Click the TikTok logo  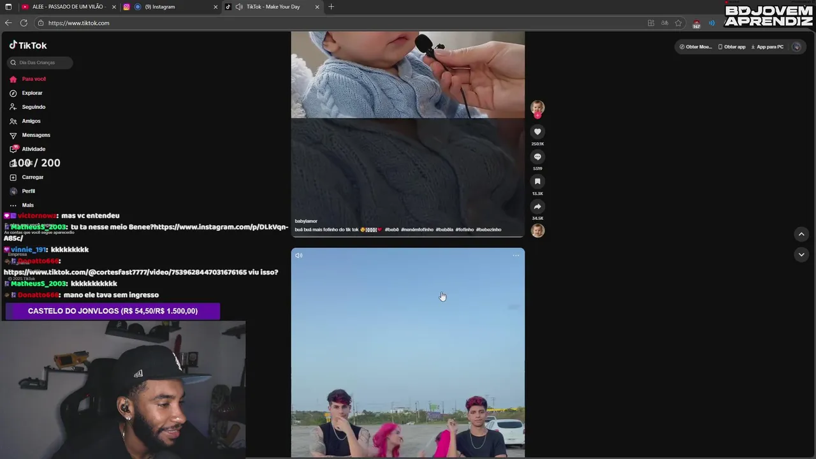click(x=28, y=45)
